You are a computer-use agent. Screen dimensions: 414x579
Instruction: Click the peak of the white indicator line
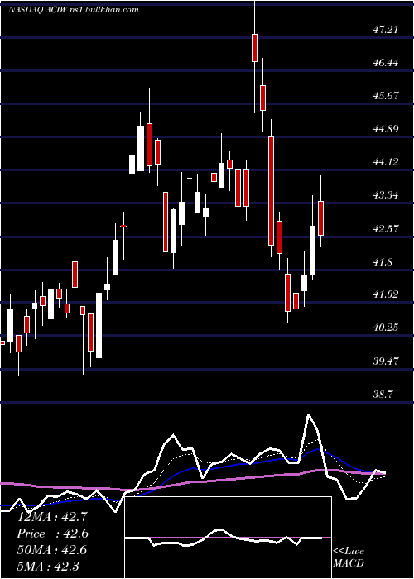click(x=308, y=414)
